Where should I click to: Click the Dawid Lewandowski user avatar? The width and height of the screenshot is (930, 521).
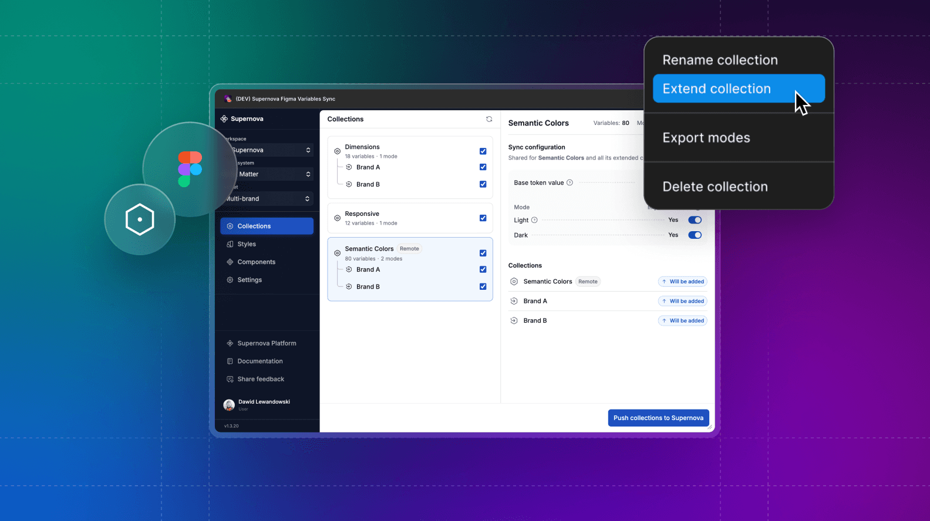(x=229, y=405)
